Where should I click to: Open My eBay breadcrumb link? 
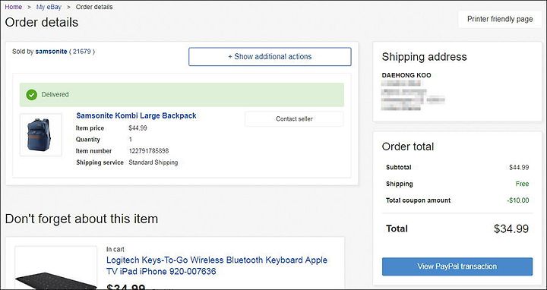pos(49,7)
